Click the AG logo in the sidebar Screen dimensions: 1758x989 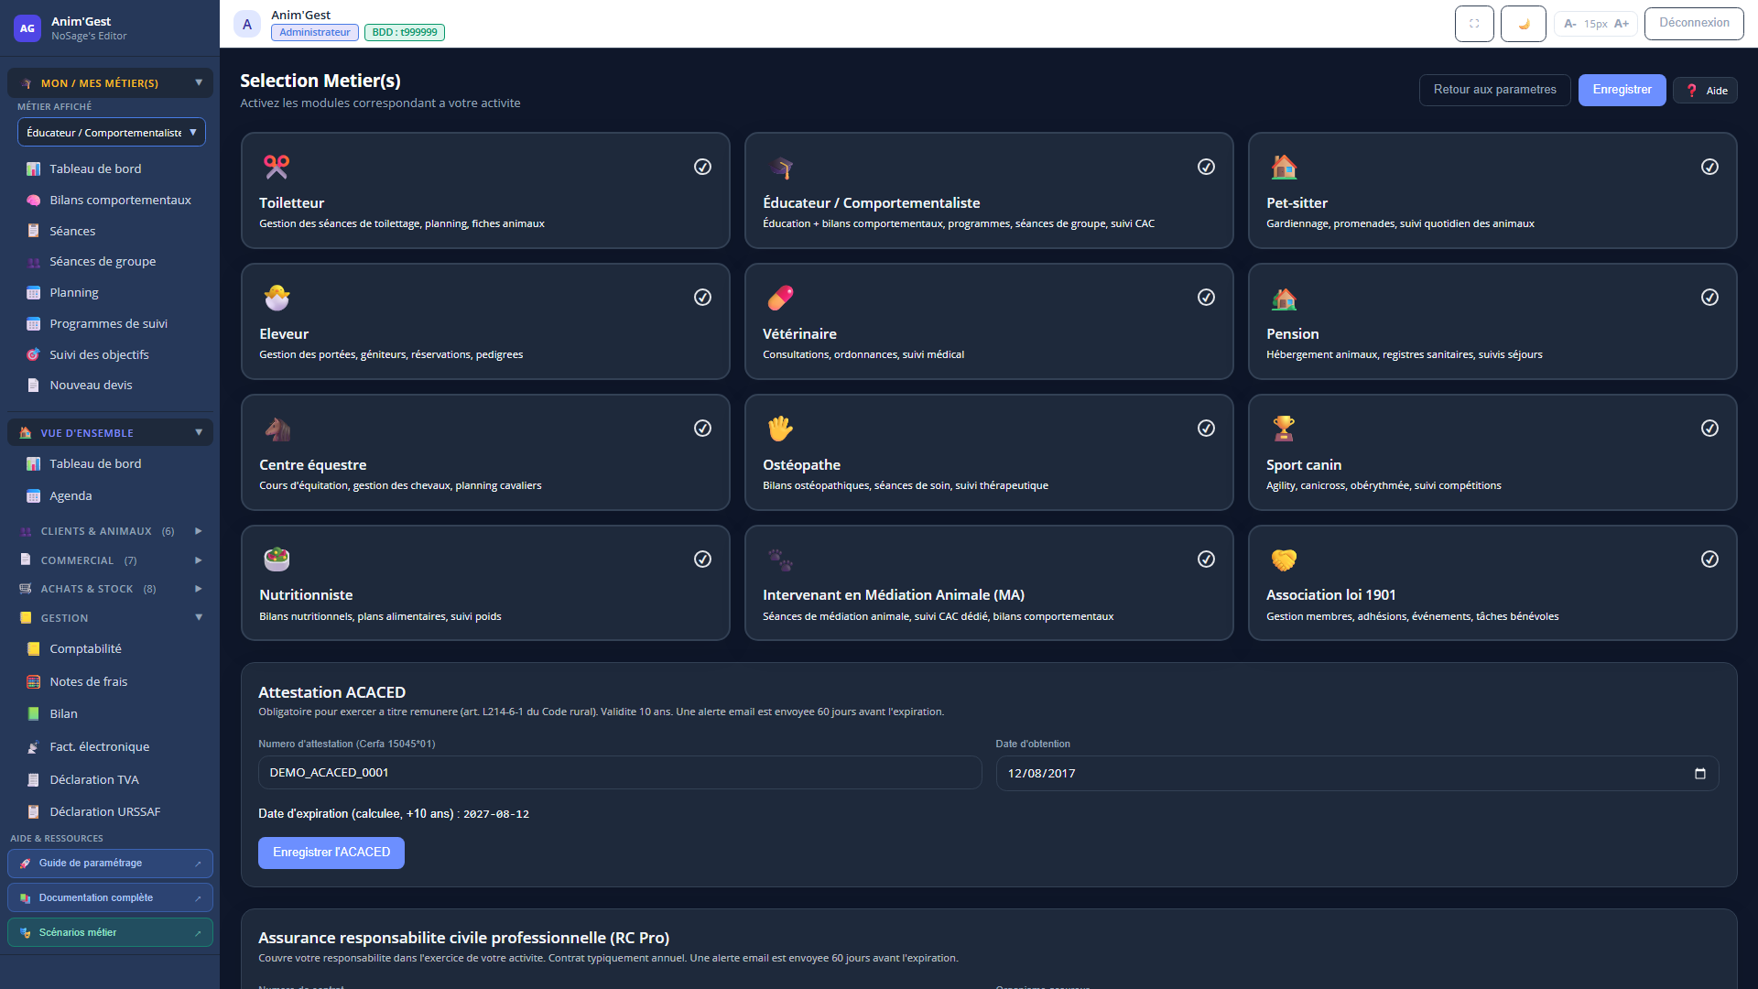pyautogui.click(x=27, y=28)
